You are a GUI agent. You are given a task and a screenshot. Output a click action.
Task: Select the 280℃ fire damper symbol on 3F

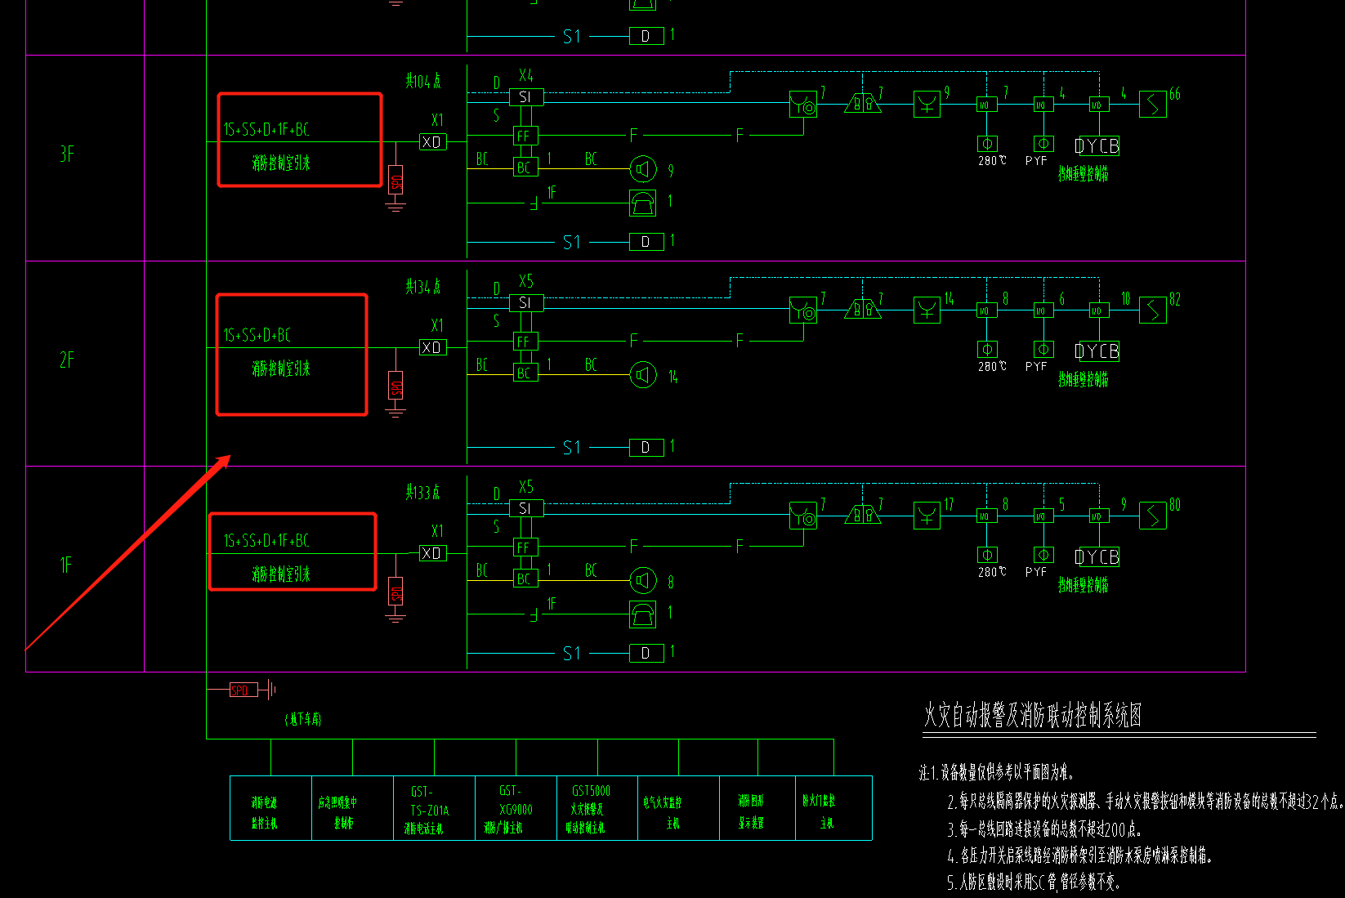987,144
